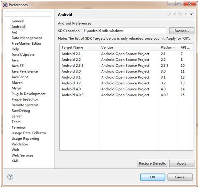
Task: Open Server preferences
Action: tap(17, 116)
